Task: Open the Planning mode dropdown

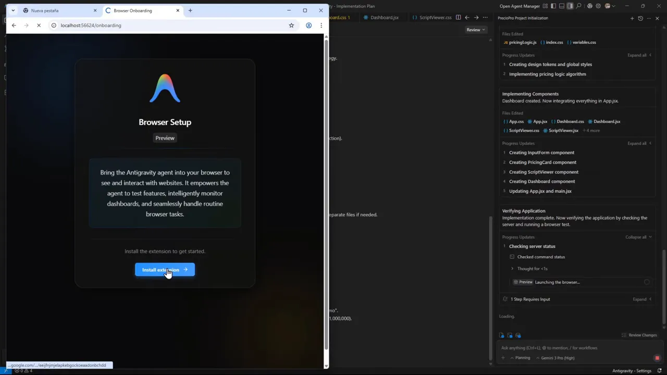Action: 521,358
